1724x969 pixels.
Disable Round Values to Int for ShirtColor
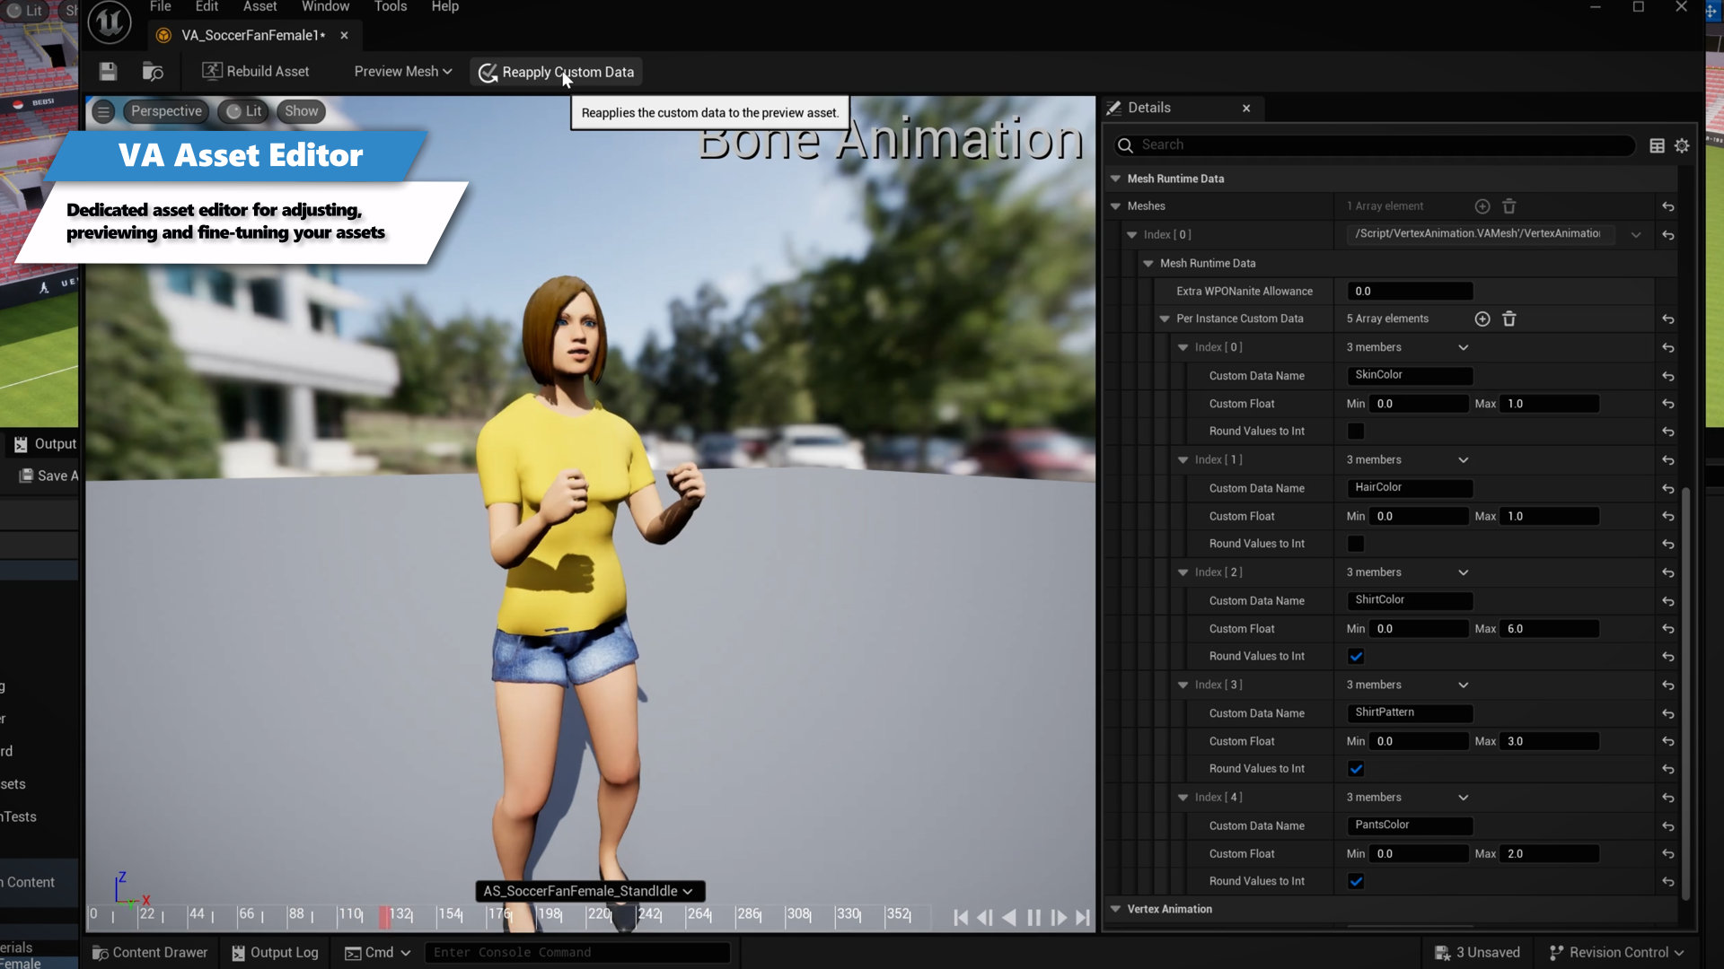click(1356, 656)
